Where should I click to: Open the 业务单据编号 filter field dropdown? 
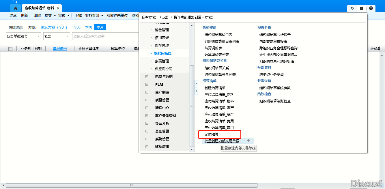[x=39, y=36]
